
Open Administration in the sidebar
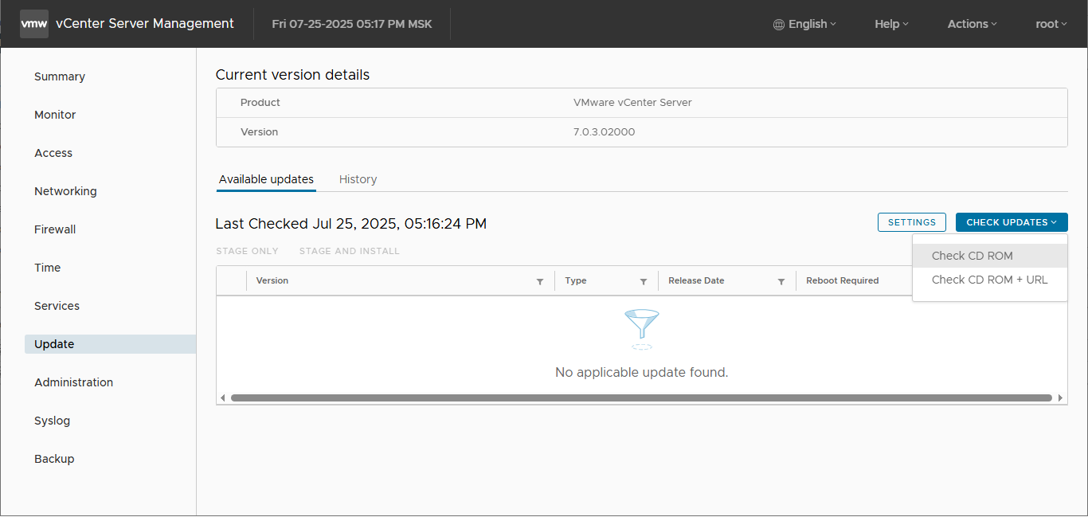73,382
